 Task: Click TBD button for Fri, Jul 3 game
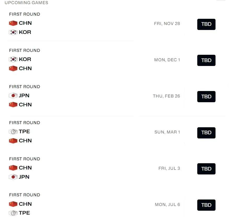coord(206,169)
